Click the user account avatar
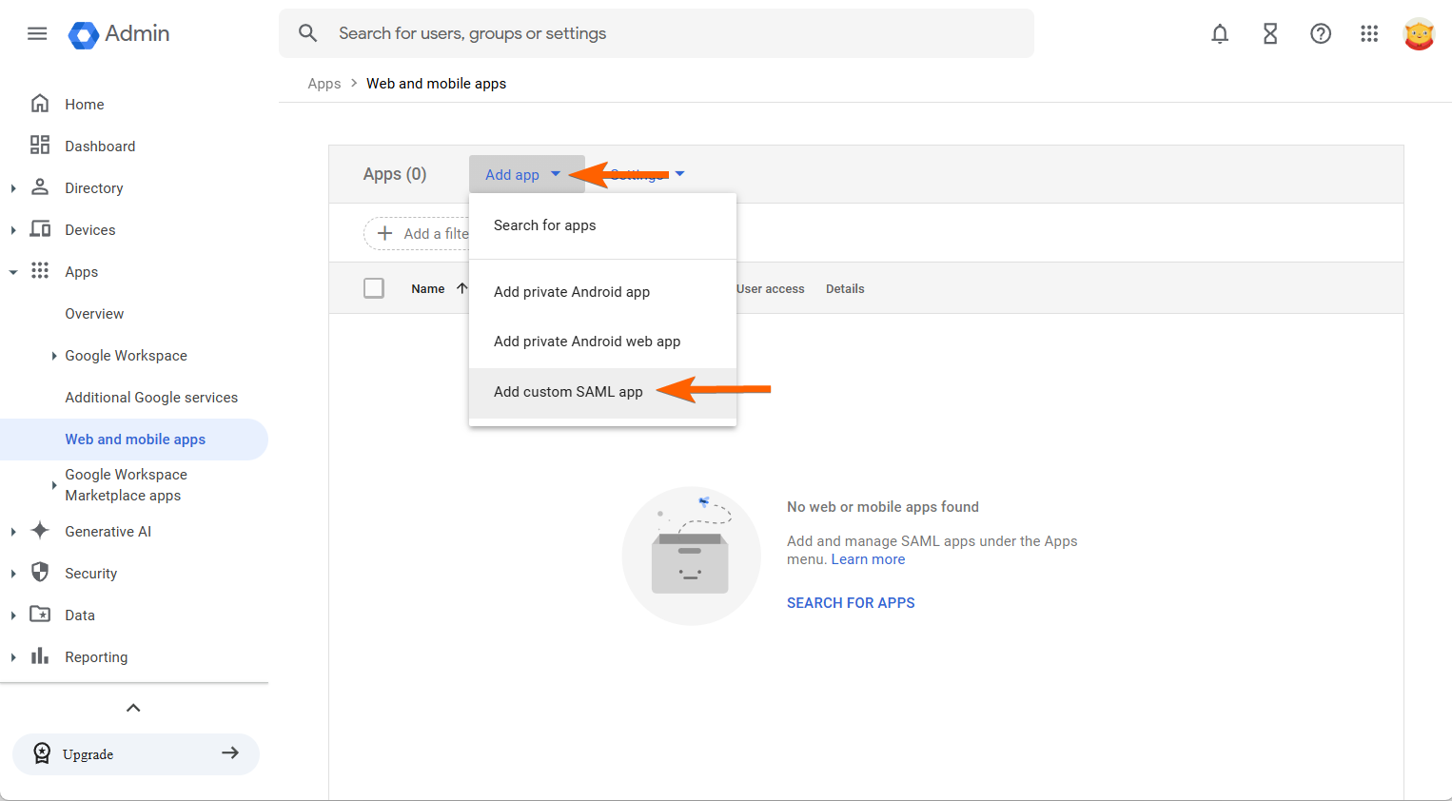The image size is (1452, 801). coord(1419,34)
